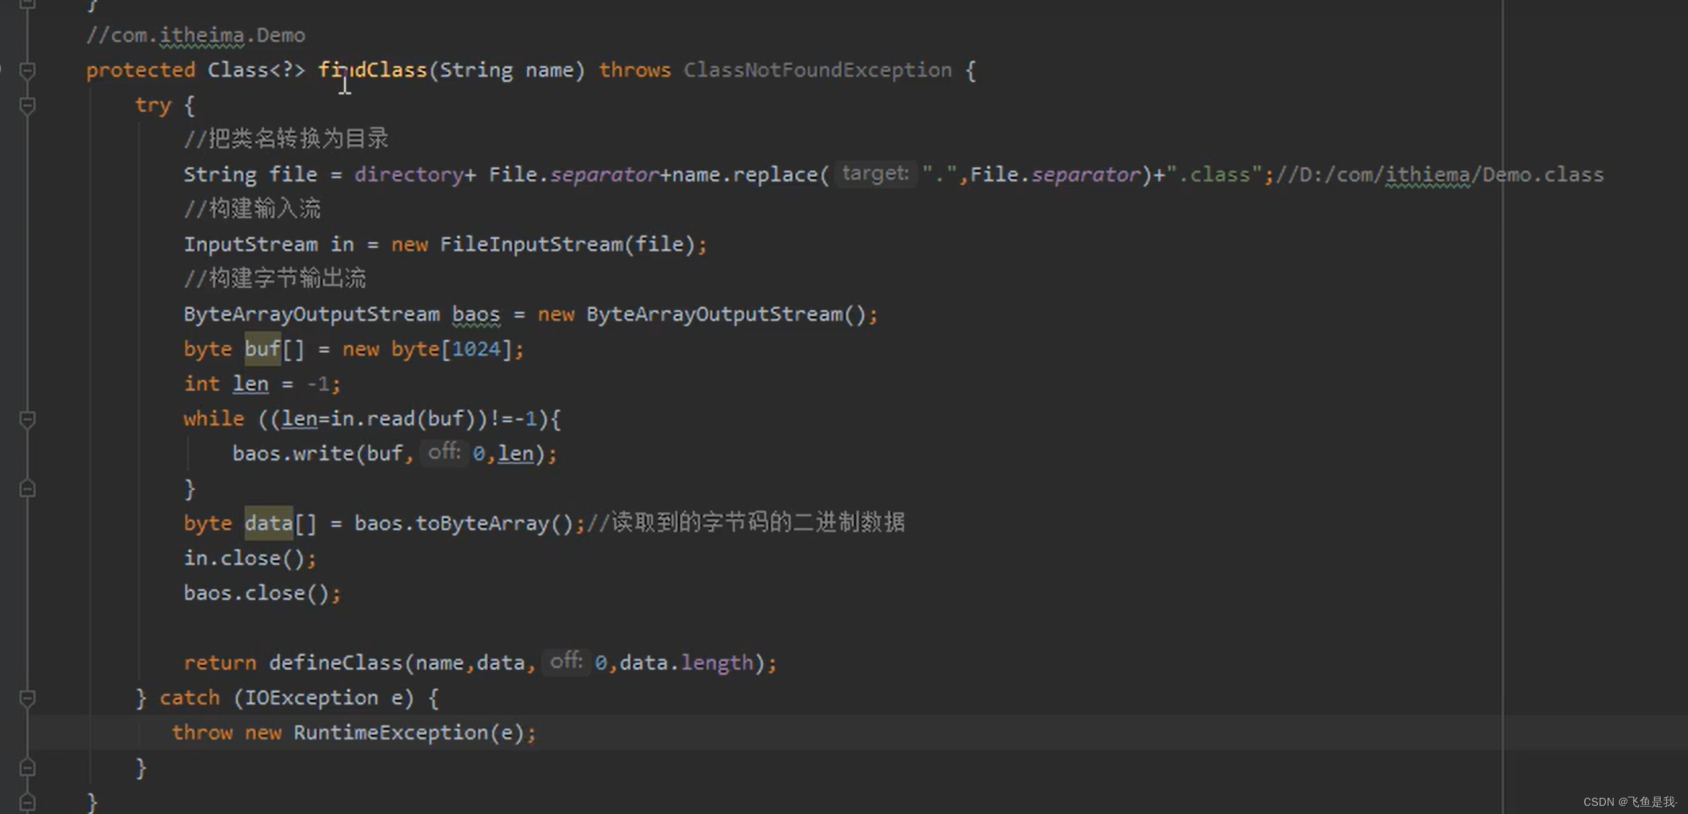The image size is (1688, 814).
Task: Click the 'off:' hint in defineClass call
Action: (566, 662)
